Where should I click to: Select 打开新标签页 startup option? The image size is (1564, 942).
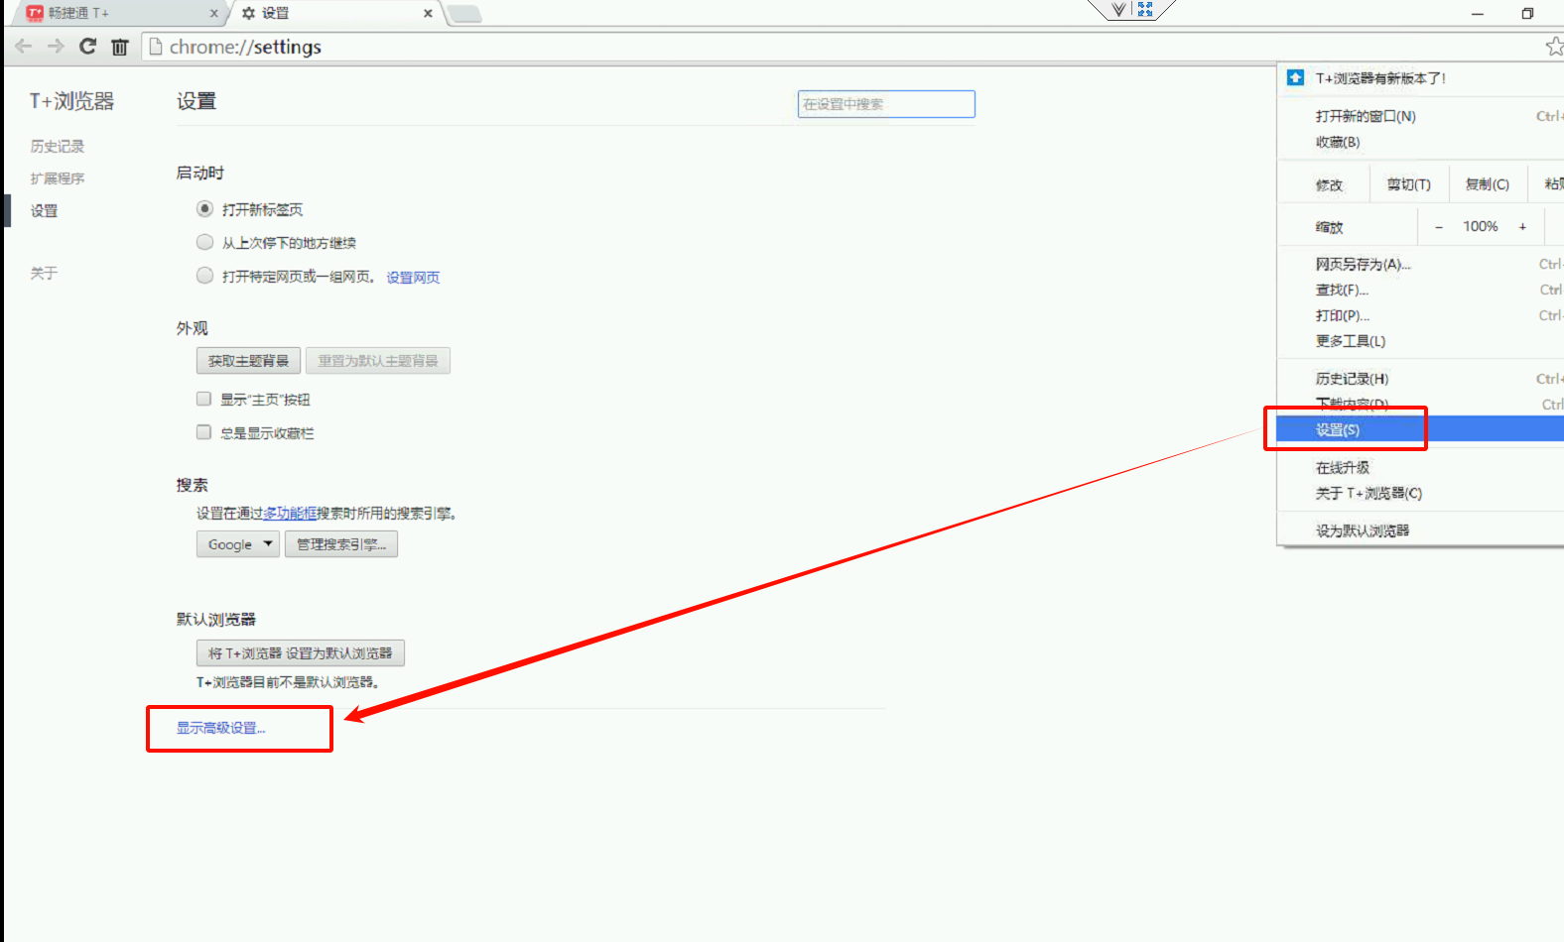pyautogui.click(x=204, y=209)
